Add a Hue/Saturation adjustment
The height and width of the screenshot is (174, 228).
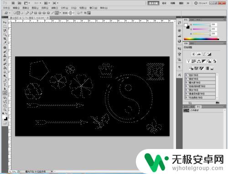point(194,61)
